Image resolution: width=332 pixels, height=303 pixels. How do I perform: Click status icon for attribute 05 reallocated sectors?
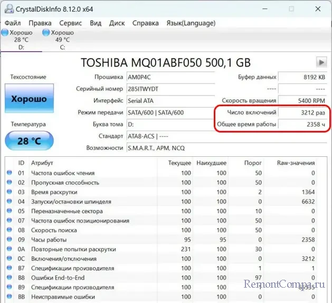pyautogui.click(x=9, y=211)
